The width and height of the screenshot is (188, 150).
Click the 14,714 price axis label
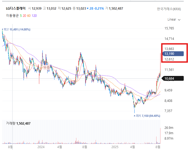tap(169, 39)
